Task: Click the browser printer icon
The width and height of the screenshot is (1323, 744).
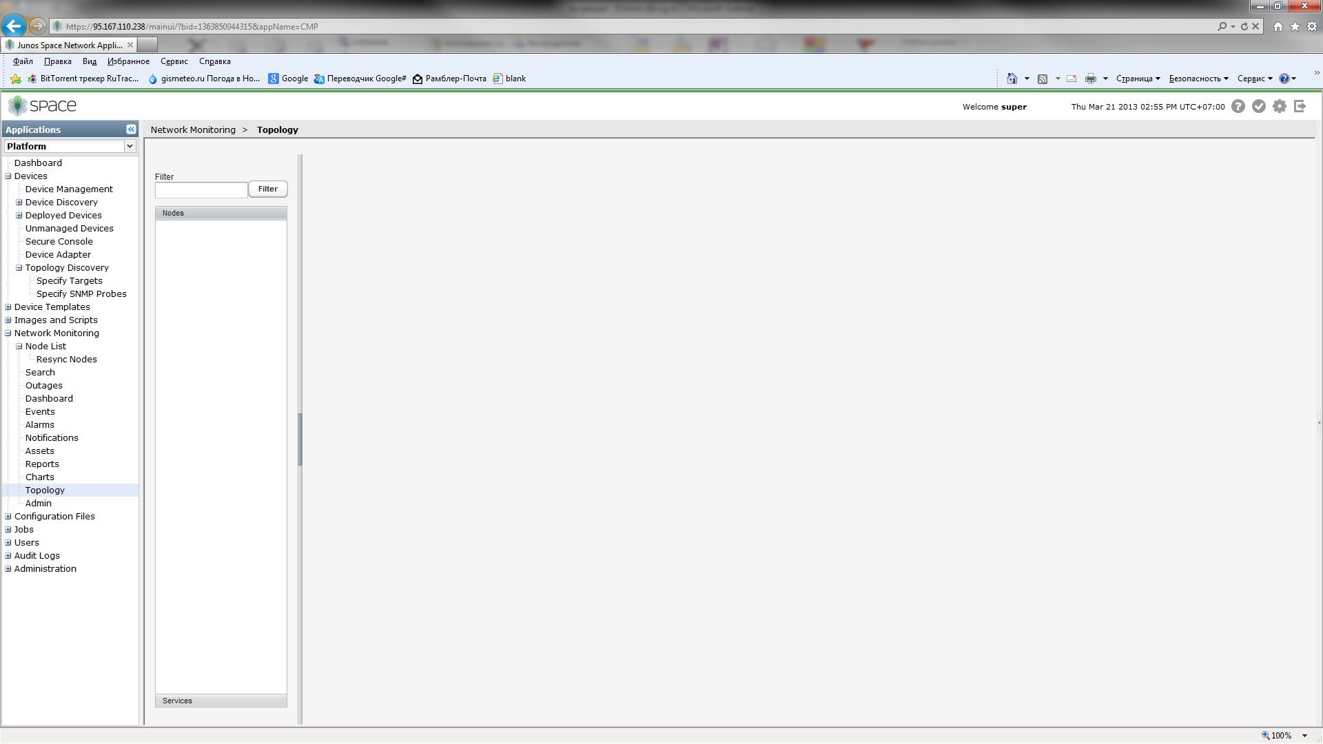Action: click(x=1090, y=79)
